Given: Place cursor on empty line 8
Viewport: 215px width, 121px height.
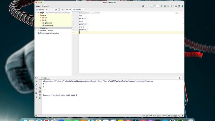Looking at the screenshot, I should (131, 33).
